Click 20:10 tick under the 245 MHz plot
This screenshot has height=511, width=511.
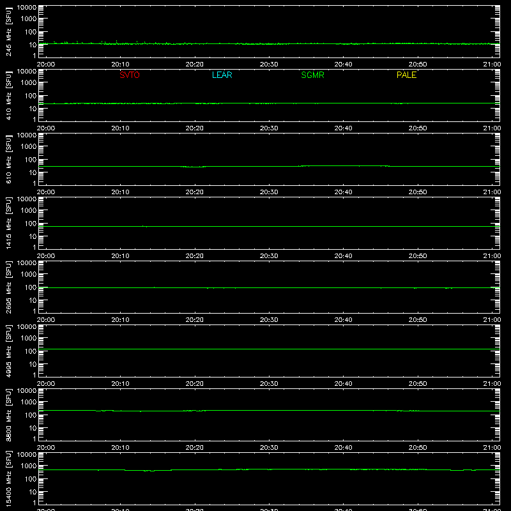click(120, 65)
